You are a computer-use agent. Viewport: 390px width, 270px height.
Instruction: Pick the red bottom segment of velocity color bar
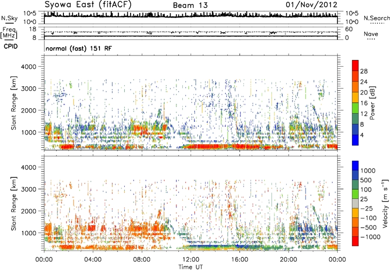point(355,241)
